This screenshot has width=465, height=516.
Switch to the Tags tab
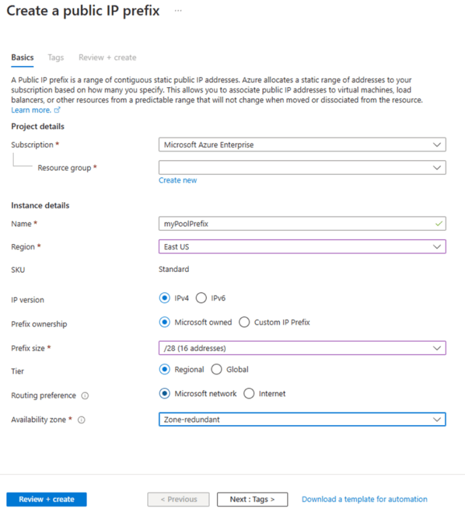coord(56,58)
